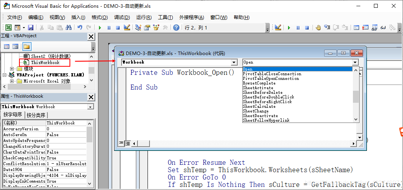The image size is (403, 190).
Task: Save the DEMO-3 workbook via floppy icon
Action: (x=31, y=28)
